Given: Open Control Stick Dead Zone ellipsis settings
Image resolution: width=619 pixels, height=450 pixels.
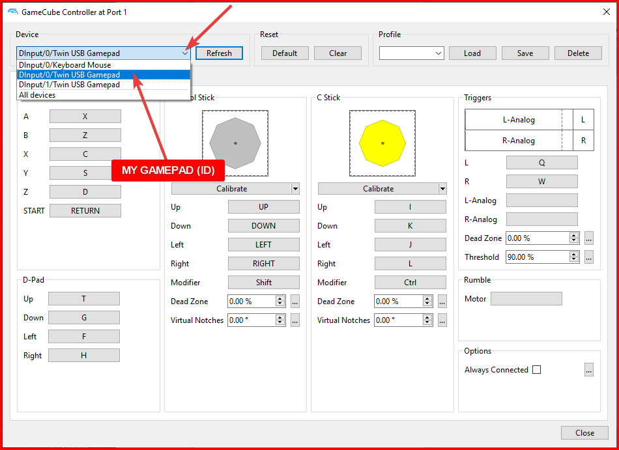Looking at the screenshot, I should tap(295, 302).
